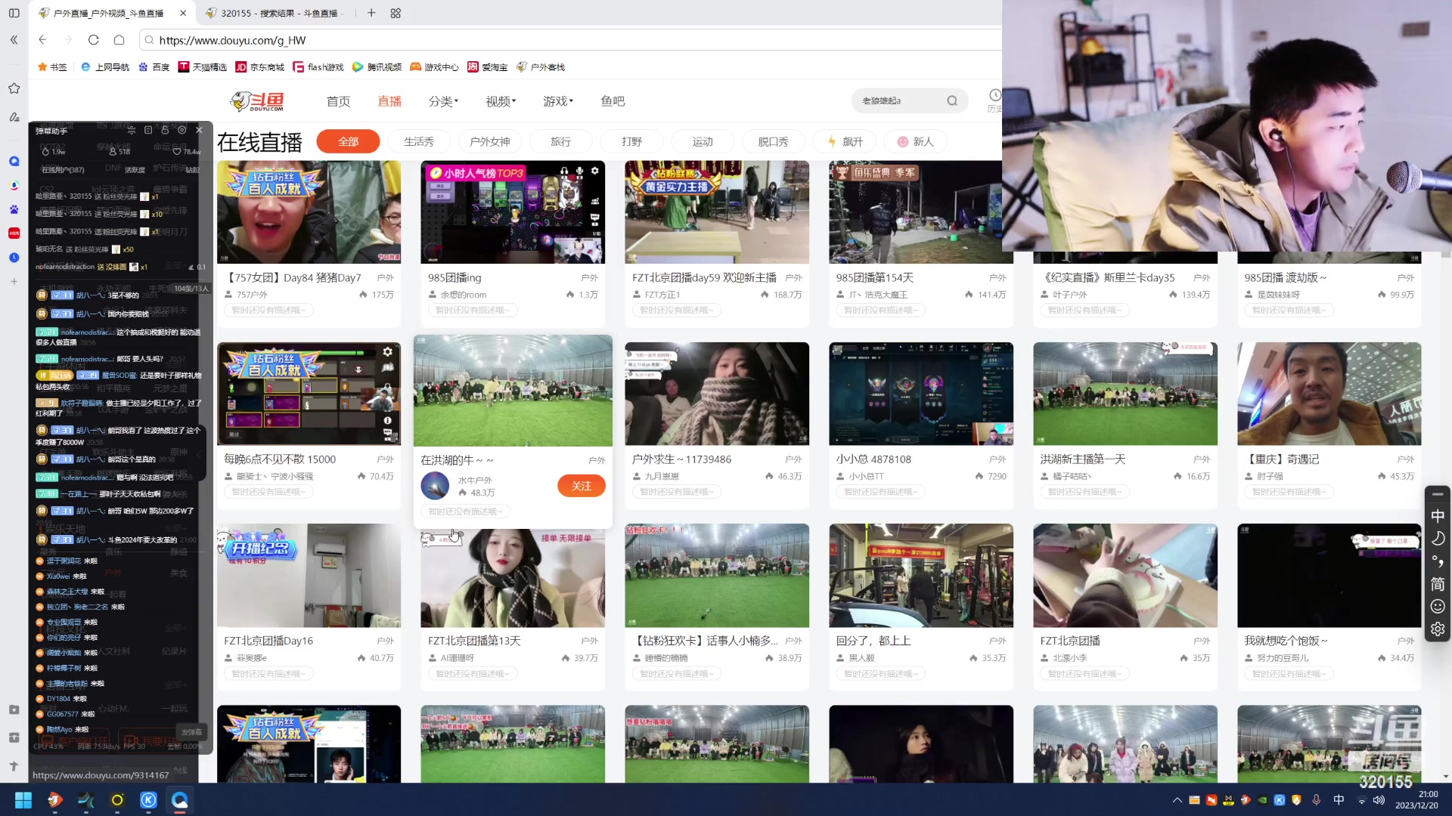Open the taskbar volume control
Image resolution: width=1452 pixels, height=816 pixels.
pyautogui.click(x=1379, y=800)
